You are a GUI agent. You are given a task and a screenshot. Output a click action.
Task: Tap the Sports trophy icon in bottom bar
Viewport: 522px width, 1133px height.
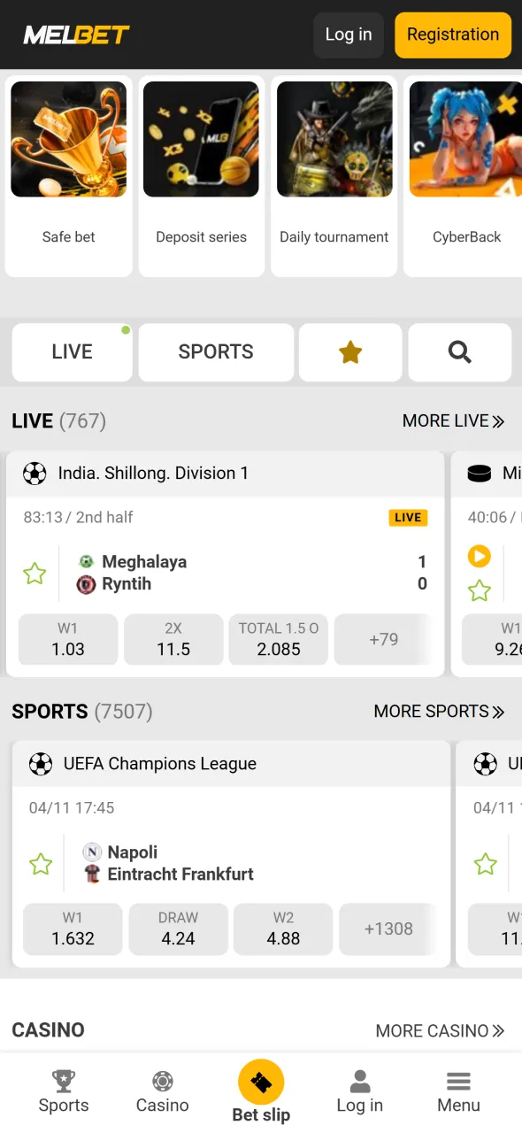tap(63, 1082)
